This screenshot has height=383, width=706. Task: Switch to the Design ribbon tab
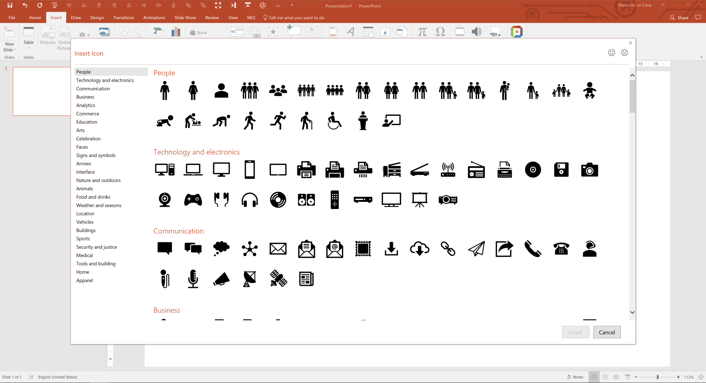tap(97, 17)
